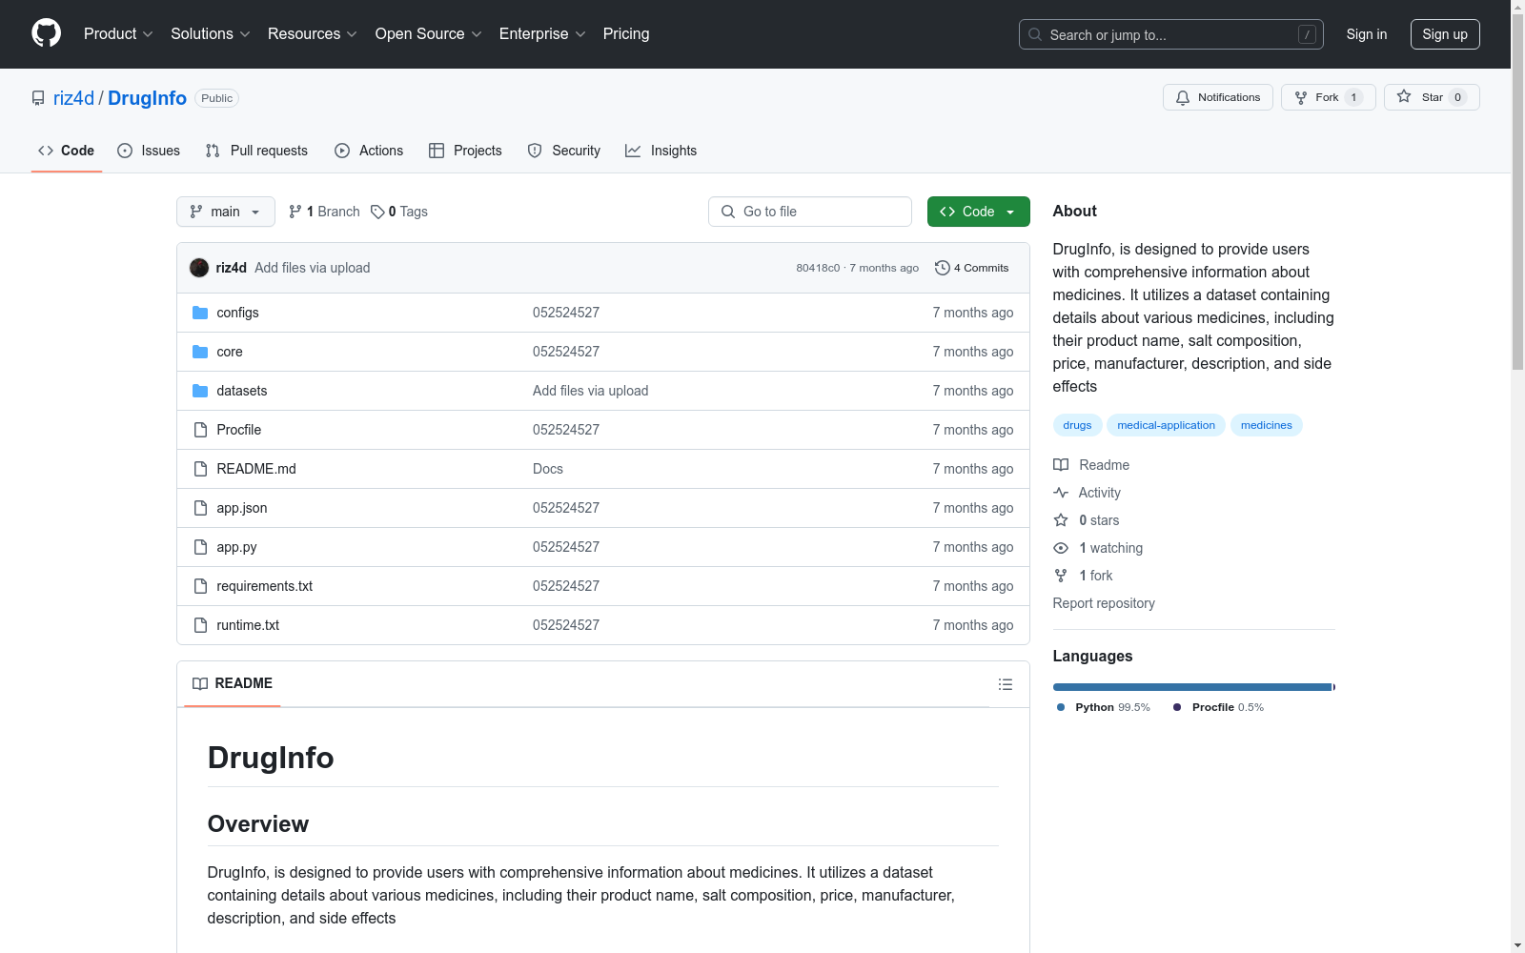This screenshot has width=1525, height=953.
Task: Switch to the Pull requests tab
Action: (x=256, y=151)
